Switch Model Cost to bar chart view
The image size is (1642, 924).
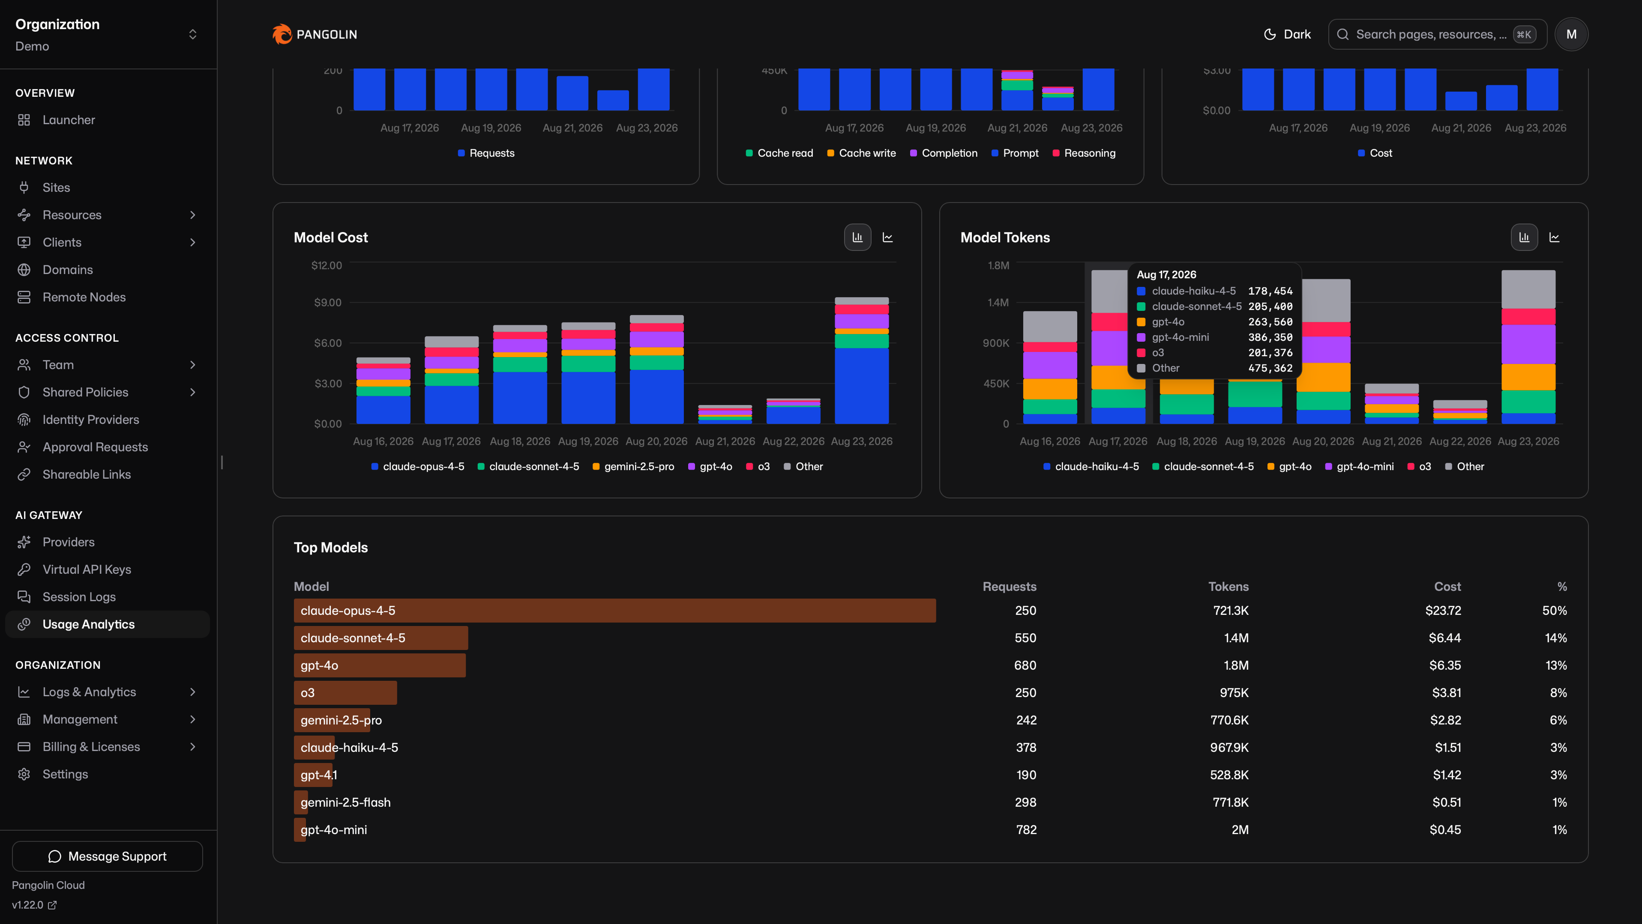click(x=857, y=237)
